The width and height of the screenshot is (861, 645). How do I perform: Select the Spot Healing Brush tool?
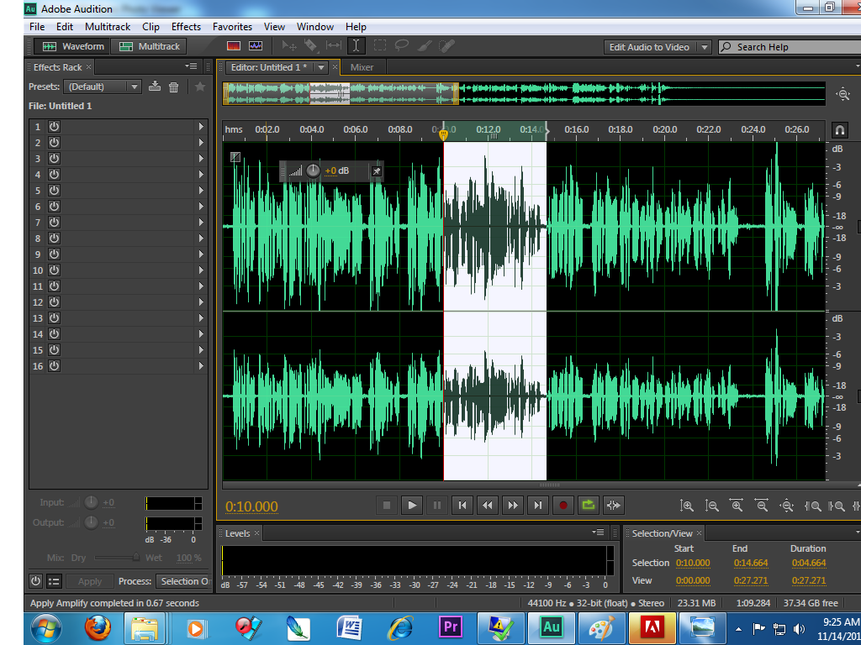(x=448, y=46)
